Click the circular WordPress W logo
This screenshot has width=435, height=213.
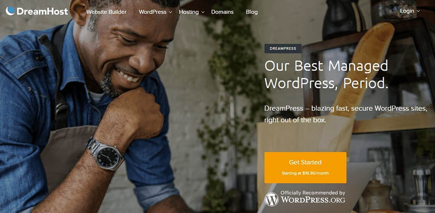tap(271, 199)
